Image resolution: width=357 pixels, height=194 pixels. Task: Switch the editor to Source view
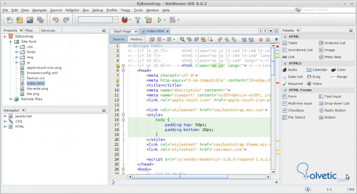[118, 39]
